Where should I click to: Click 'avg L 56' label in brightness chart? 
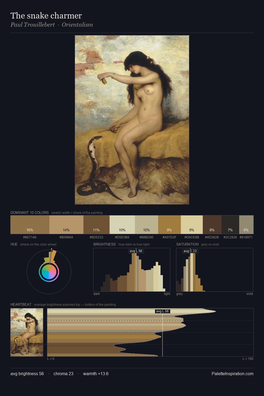(136, 251)
